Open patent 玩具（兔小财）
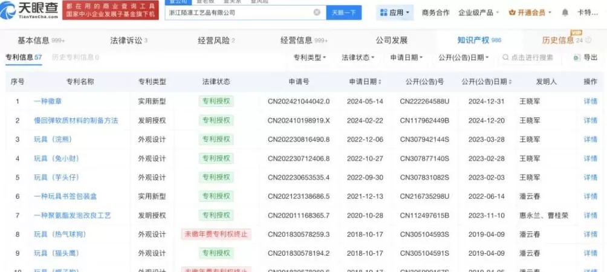The width and height of the screenshot is (607, 272). coord(56,158)
